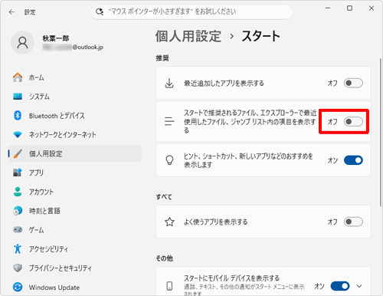
Task: Click the アカウント person icon
Action: point(18,192)
